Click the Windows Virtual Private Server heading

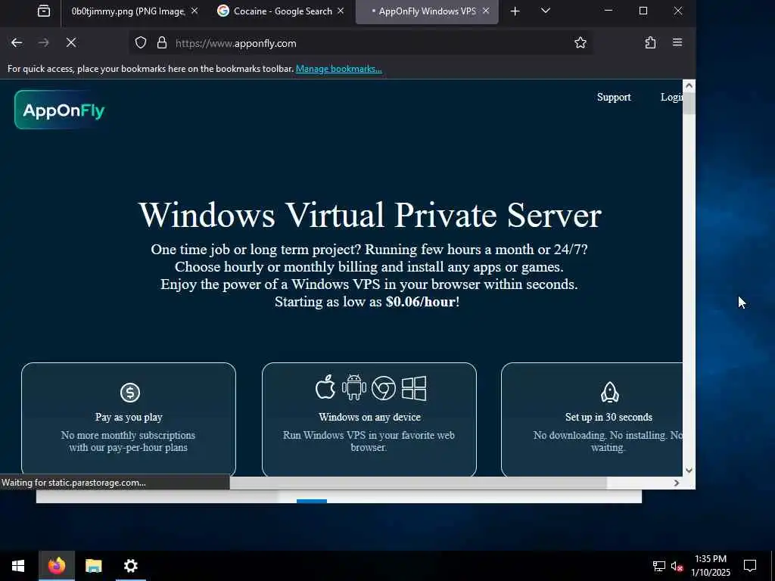point(369,215)
